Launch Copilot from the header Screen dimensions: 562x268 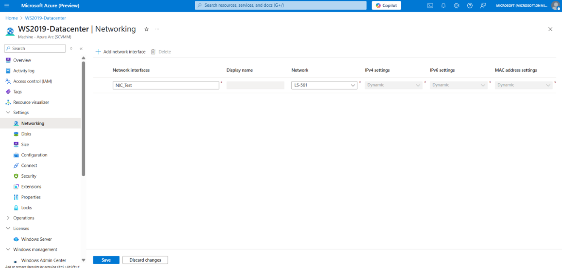click(386, 6)
